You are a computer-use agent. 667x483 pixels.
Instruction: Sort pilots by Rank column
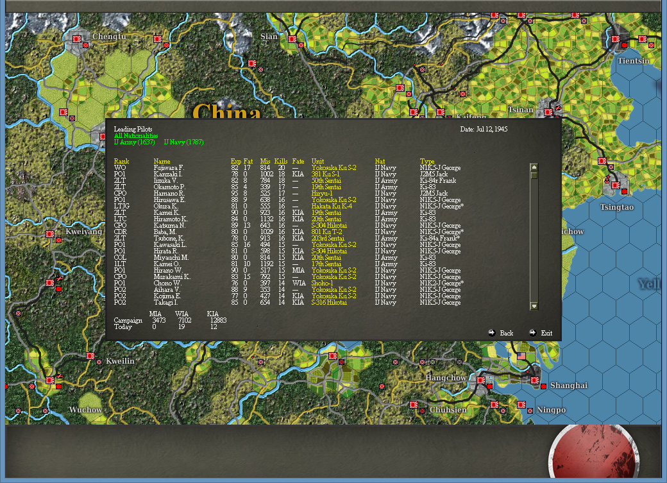(x=121, y=161)
